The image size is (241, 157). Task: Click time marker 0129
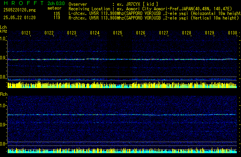tap(210, 33)
